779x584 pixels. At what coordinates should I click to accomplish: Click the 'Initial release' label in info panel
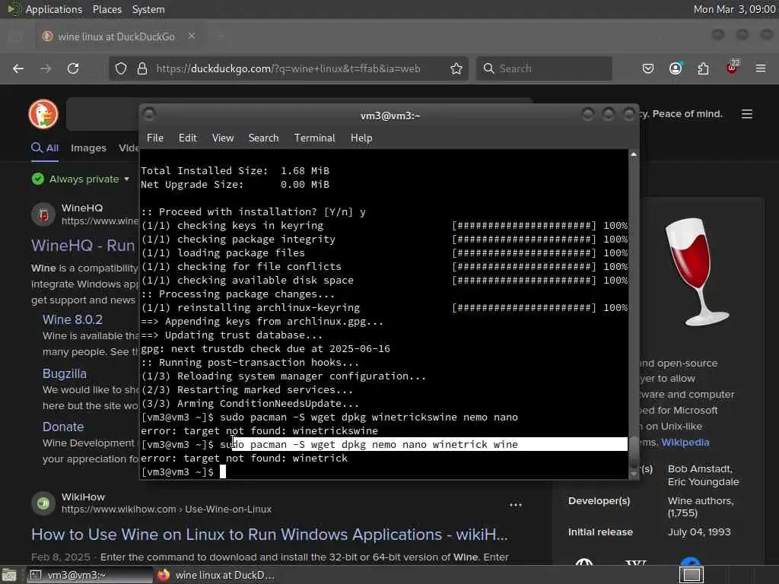600,532
